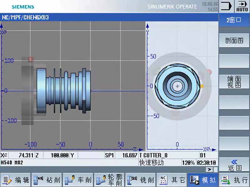Click the turned part in side view
The image size is (250, 187).
[64, 91]
